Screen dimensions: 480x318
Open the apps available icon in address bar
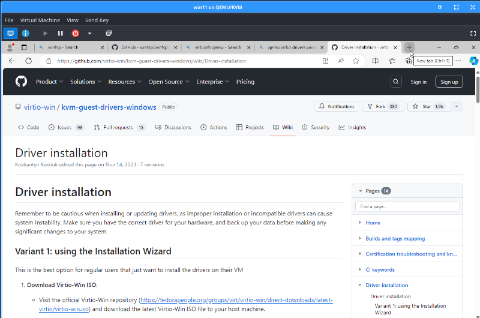[325, 61]
